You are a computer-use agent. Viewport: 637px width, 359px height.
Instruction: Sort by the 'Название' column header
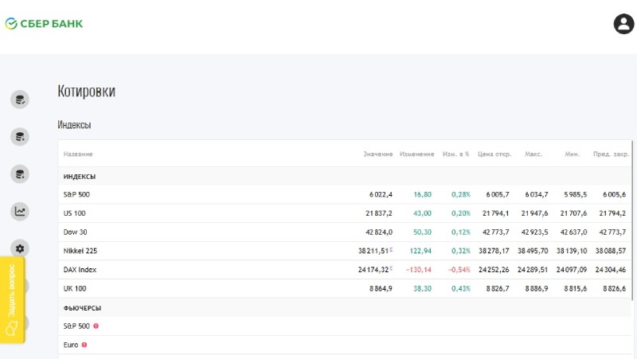[x=78, y=154]
